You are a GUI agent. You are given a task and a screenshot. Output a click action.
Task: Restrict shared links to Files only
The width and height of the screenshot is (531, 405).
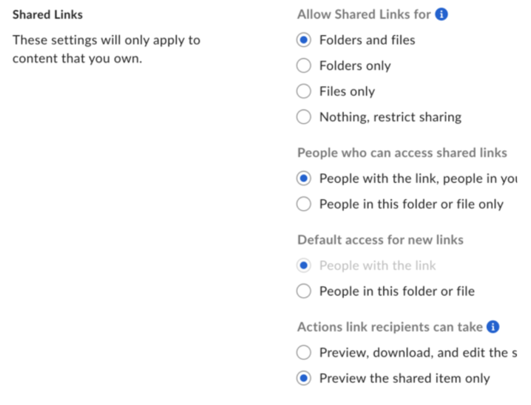(304, 91)
